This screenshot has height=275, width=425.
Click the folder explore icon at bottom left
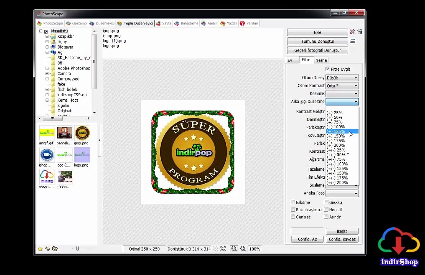point(55,249)
